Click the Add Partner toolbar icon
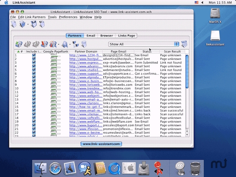The height and width of the screenshot is (177, 236). tap(18, 44)
